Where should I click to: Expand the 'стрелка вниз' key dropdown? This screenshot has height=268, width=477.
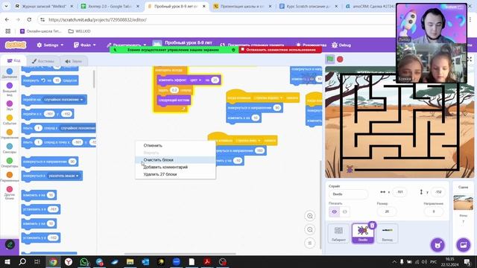pos(247,141)
